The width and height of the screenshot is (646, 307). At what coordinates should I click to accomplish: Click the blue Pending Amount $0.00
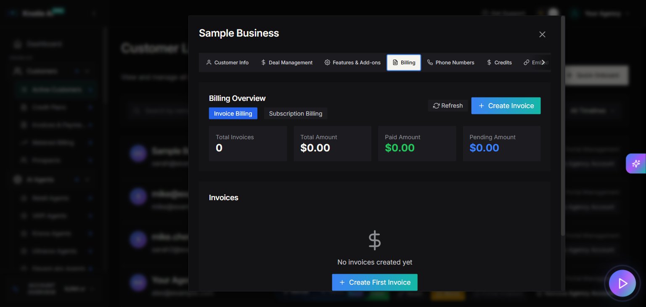[484, 148]
